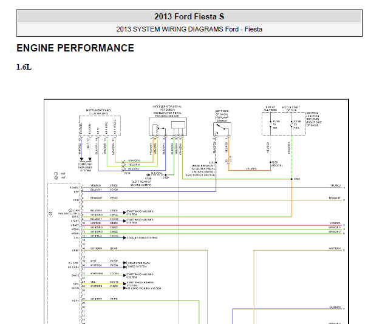
Task: Click the 'COOLING FANS SYSTEM' reference text
Action: click(x=142, y=237)
